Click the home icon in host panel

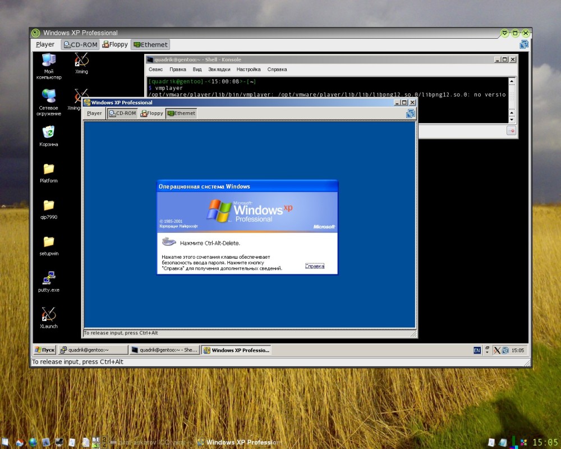pyautogui.click(x=20, y=443)
